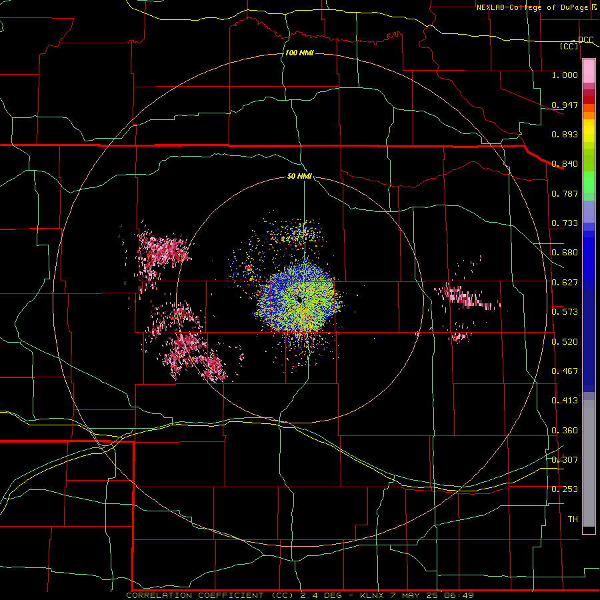Click the 06:49 timestamp in caption
The height and width of the screenshot is (600, 600).
[x=459, y=595]
